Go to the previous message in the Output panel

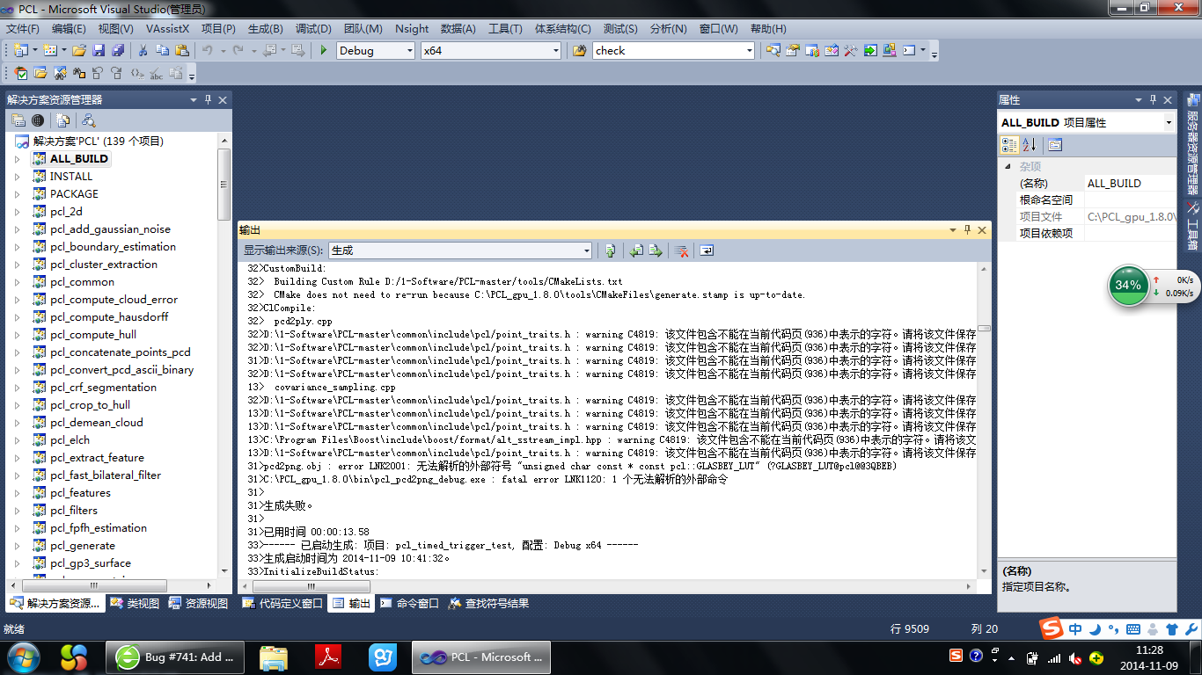click(636, 250)
